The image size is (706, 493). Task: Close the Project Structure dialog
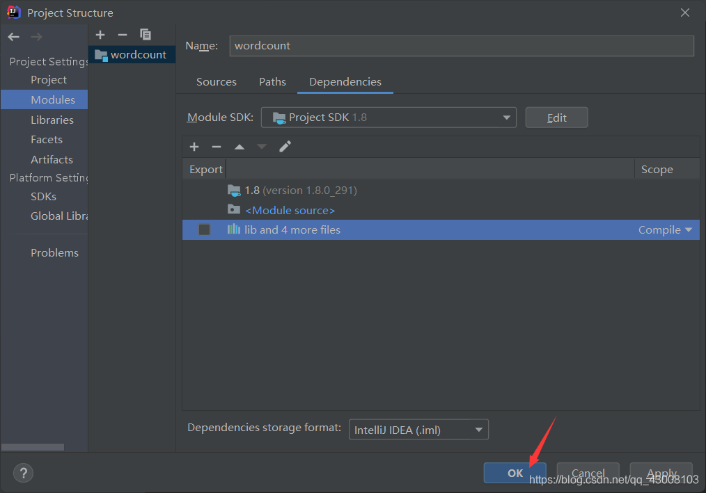[685, 13]
